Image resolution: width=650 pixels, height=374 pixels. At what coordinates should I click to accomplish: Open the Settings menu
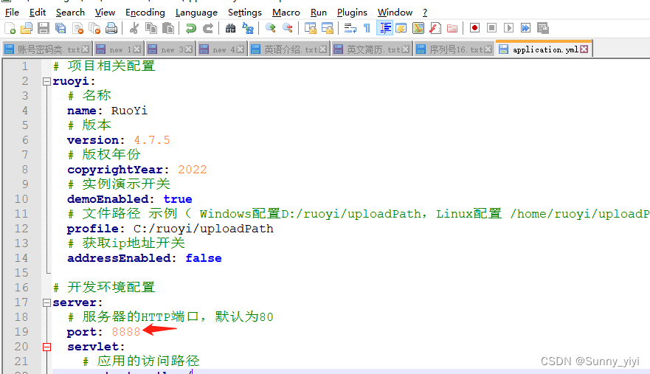[244, 13]
